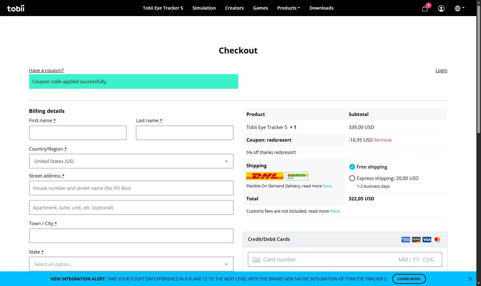Viewport: 481px width, 286px height.
Task: Click the 339,00 USD subtotal value
Action: [361, 127]
